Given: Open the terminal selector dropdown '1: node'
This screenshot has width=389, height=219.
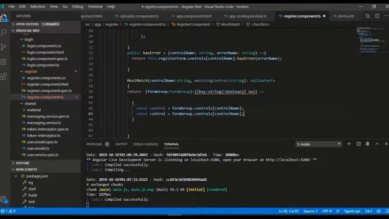Looking at the screenshot, I should (x=318, y=144).
